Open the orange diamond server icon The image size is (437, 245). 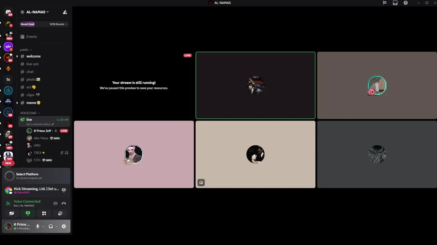[8, 68]
